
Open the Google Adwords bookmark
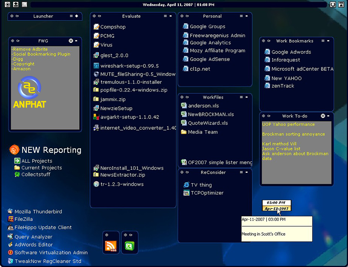pyautogui.click(x=291, y=52)
